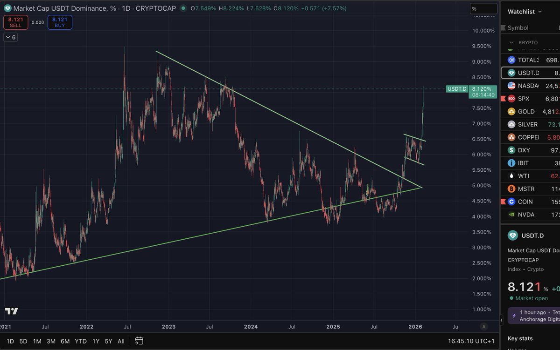Select the 1M time range
Viewport: 560px width, 350px height.
tap(37, 341)
